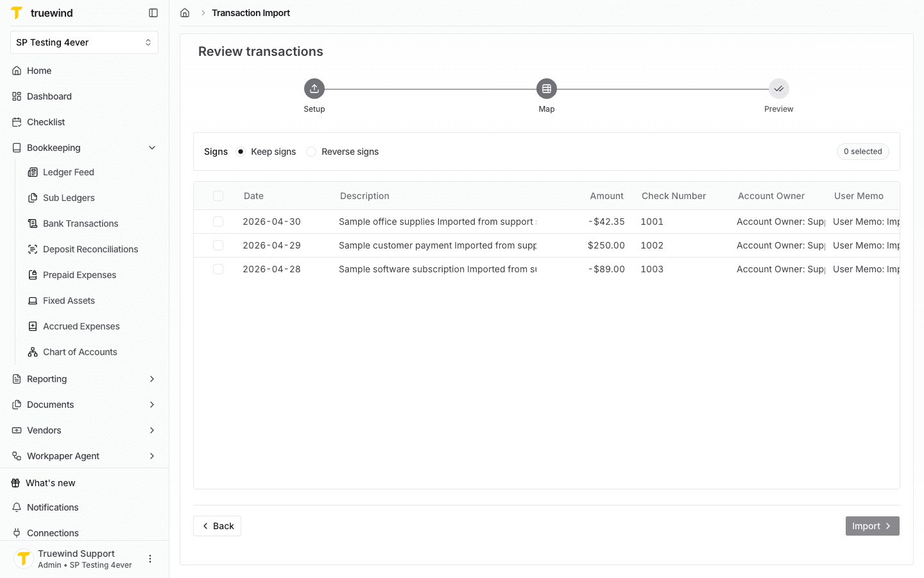Open user options three-dot menu

tap(150, 559)
